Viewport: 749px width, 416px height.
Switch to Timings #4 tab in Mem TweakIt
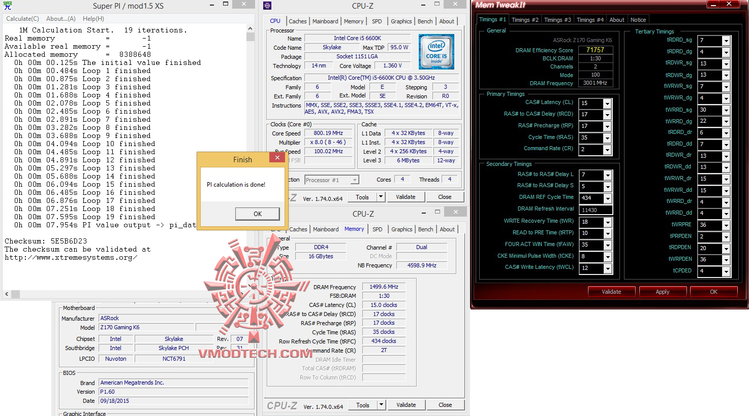[x=590, y=20]
